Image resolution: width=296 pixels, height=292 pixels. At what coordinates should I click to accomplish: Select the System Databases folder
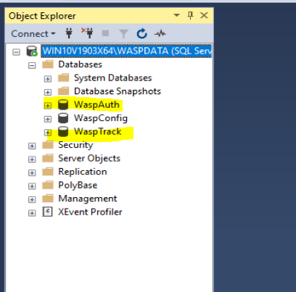click(112, 78)
